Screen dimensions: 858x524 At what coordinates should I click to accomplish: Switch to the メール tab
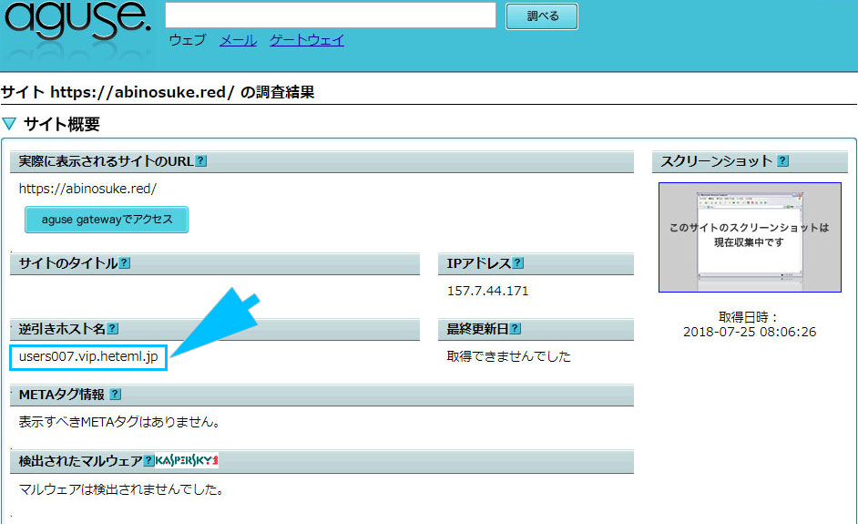pos(238,40)
